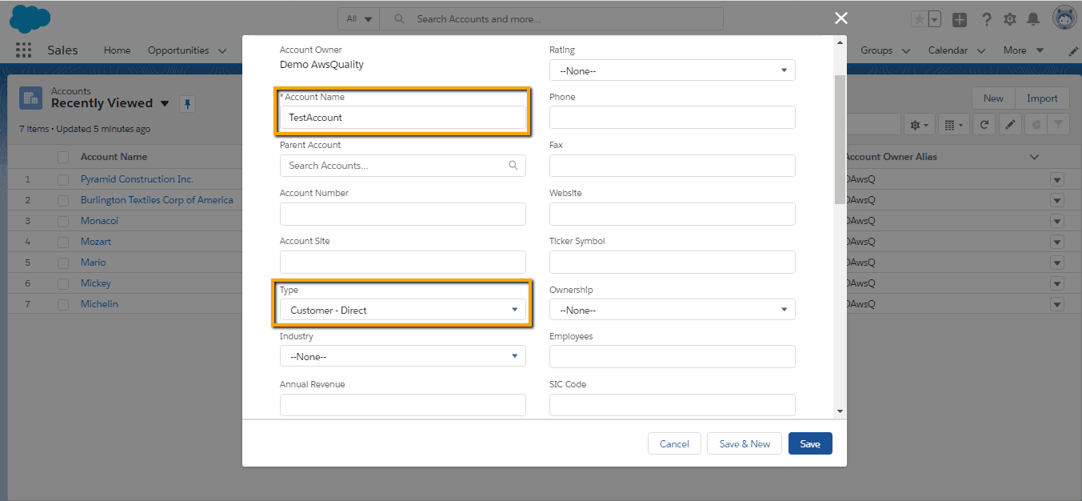Pin the Recently Viewed list view
The height and width of the screenshot is (501, 1082).
point(187,103)
